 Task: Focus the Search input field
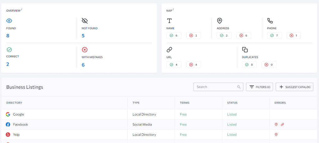pos(218,87)
